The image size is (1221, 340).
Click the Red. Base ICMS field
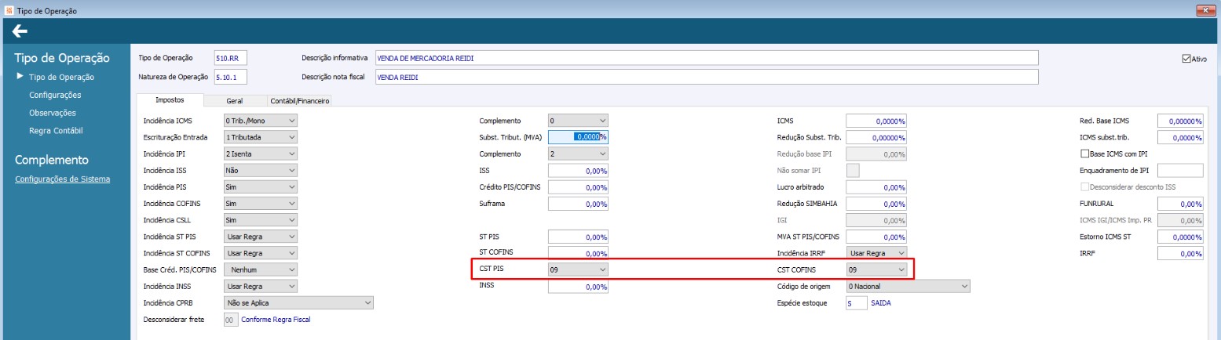coord(1180,121)
